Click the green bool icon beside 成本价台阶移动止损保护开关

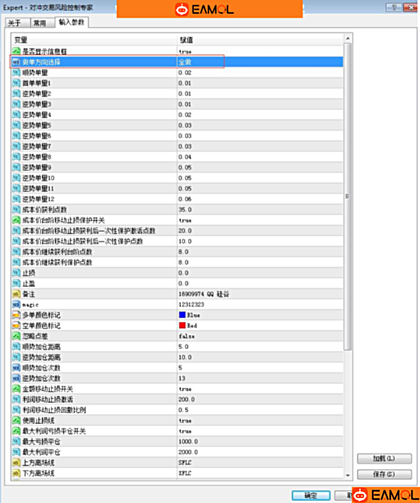[x=16, y=220]
